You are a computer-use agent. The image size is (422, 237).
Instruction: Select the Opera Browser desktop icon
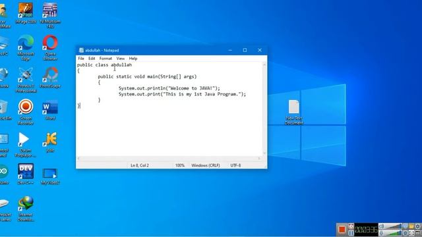(50, 47)
